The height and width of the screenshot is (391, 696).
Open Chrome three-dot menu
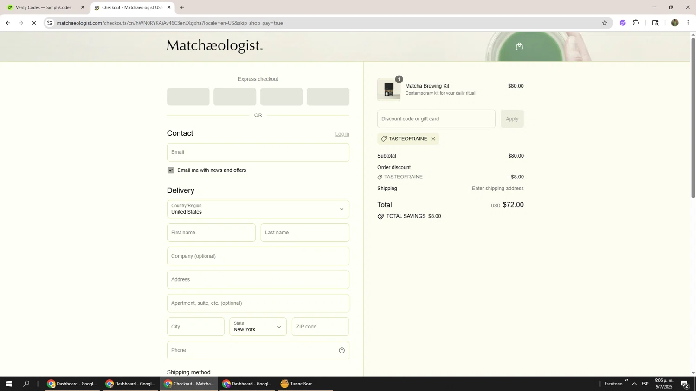point(688,23)
